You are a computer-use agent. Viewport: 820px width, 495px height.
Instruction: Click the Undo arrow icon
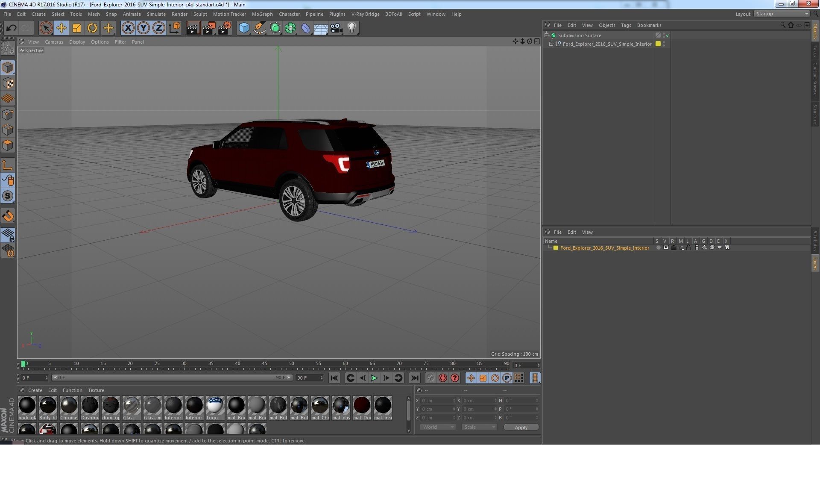[x=11, y=28]
